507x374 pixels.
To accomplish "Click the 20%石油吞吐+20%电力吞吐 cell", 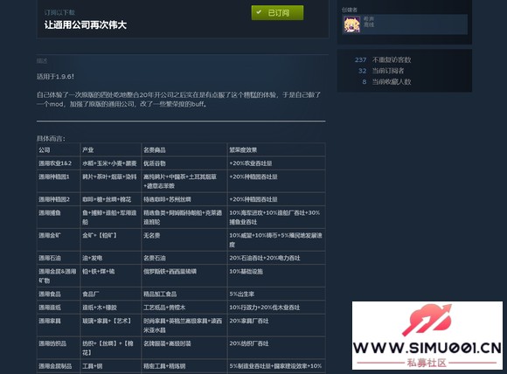I will click(276, 258).
